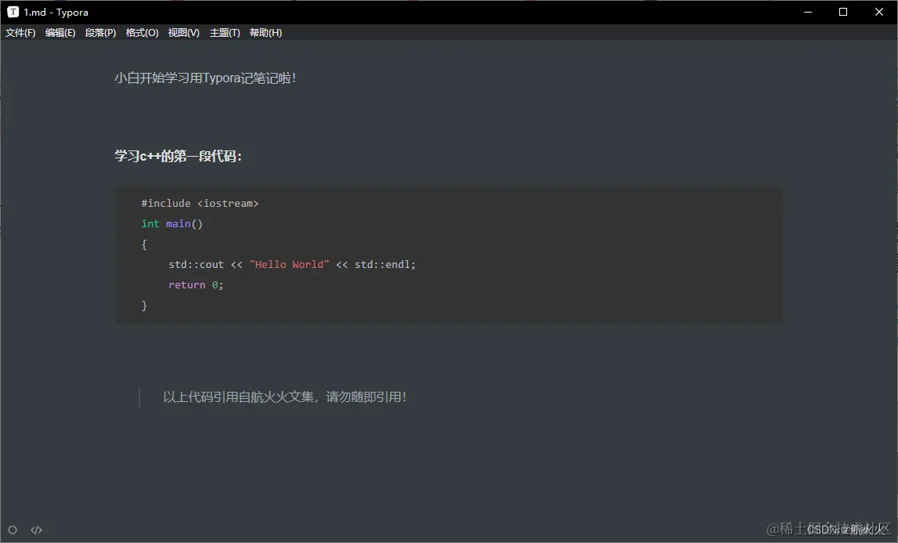
Task: Click the paragraph 小白开始学习用Typora记笔记啦!
Action: pos(205,78)
